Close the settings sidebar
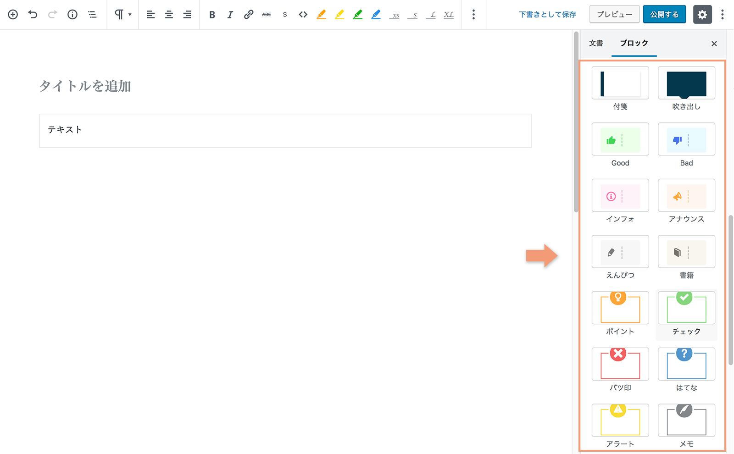 pyautogui.click(x=714, y=44)
